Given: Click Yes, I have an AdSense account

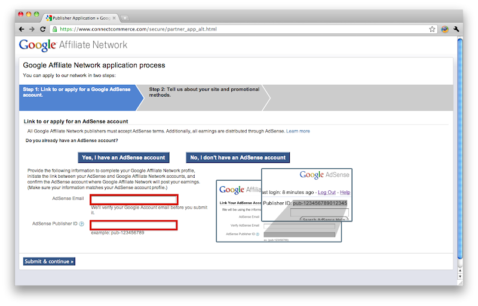Looking at the screenshot, I should click(x=124, y=157).
